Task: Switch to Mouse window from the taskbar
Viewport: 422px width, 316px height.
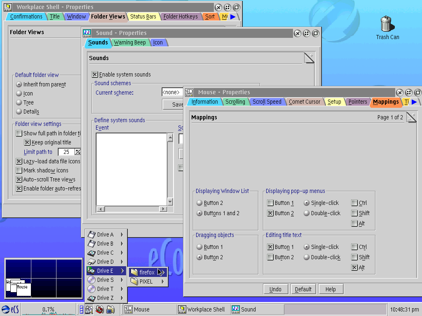Action: [x=149, y=309]
